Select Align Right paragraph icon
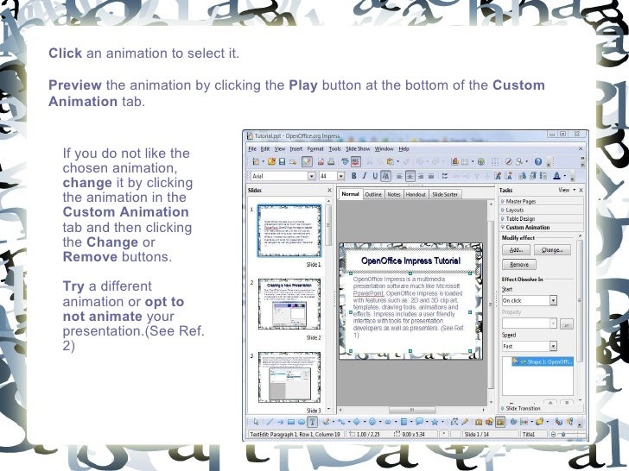 pyautogui.click(x=421, y=176)
